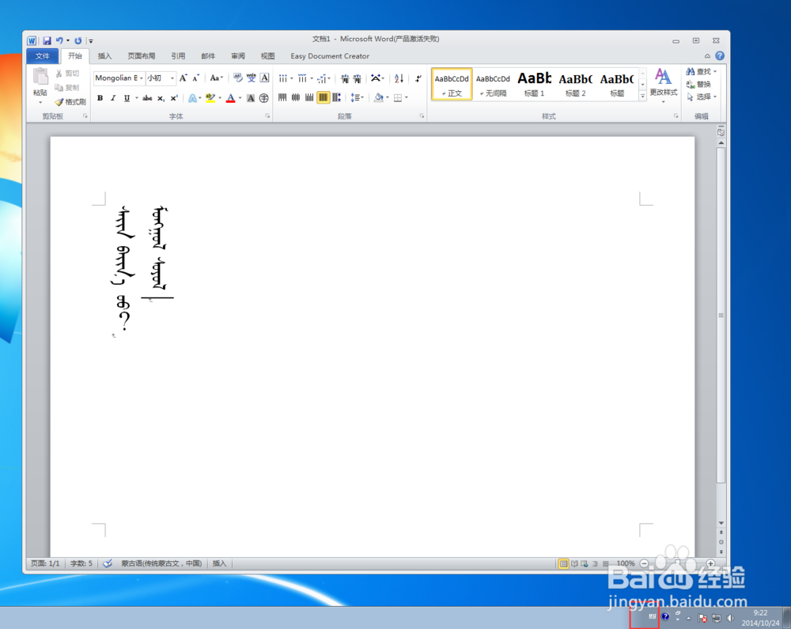This screenshot has width=791, height=629.
Task: Open the Mongolian Baiti font name dropdown
Action: pyautogui.click(x=143, y=78)
